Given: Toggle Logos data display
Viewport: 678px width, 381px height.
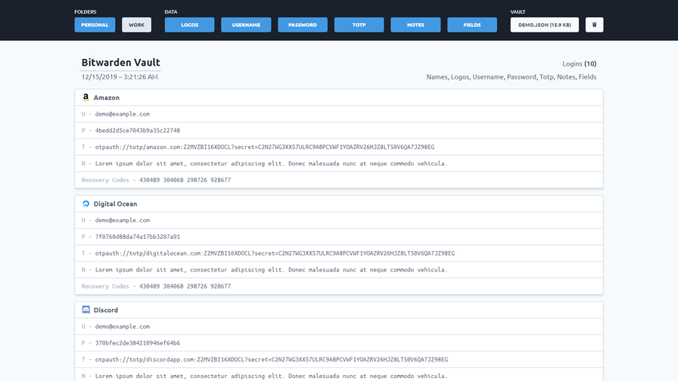Looking at the screenshot, I should pyautogui.click(x=189, y=25).
